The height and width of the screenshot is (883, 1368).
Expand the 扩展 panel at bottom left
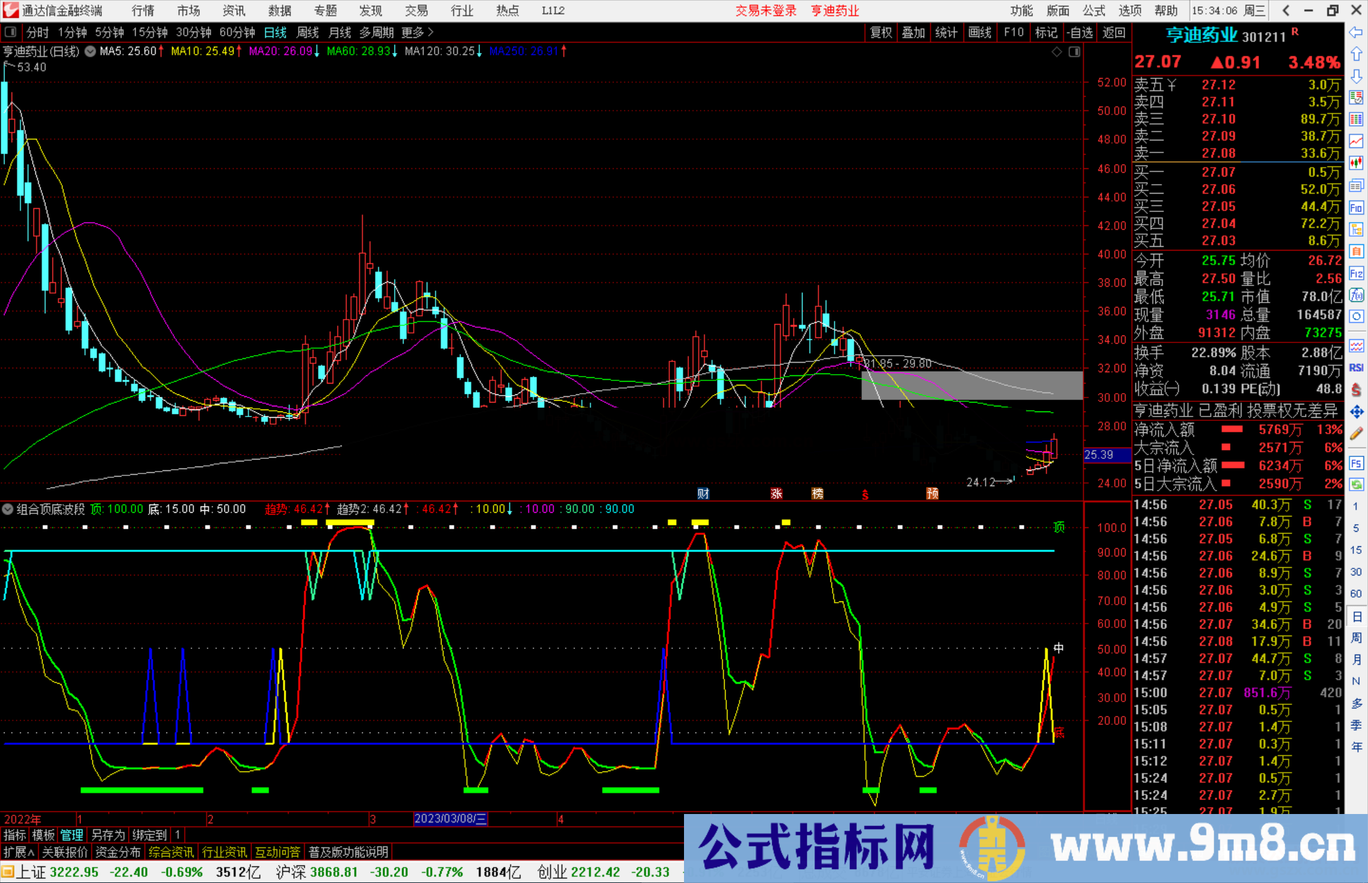click(x=18, y=851)
